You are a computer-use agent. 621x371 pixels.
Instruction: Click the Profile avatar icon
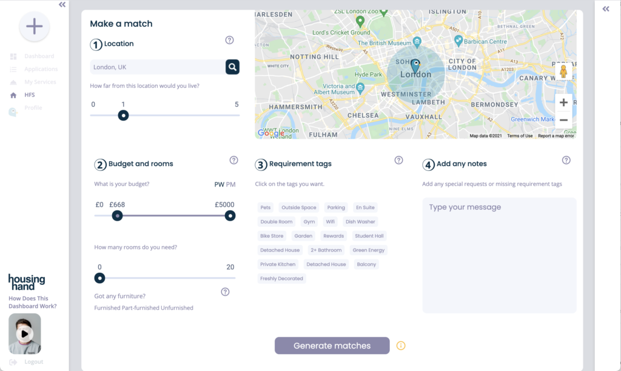click(13, 112)
